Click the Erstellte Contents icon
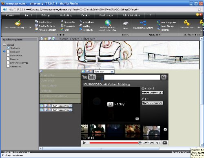 tap(37, 25)
